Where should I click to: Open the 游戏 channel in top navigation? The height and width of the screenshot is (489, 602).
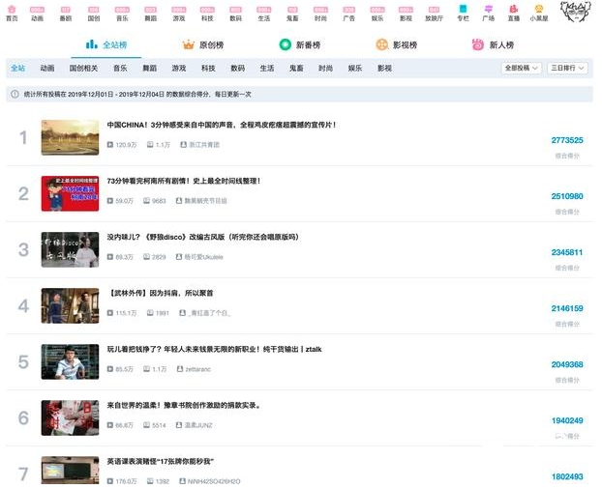click(179, 14)
